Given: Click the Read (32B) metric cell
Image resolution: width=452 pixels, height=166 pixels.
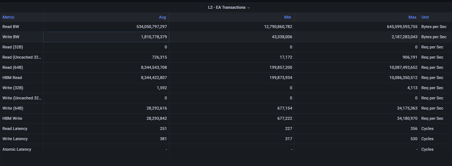Looking at the screenshot, I should [22, 47].
